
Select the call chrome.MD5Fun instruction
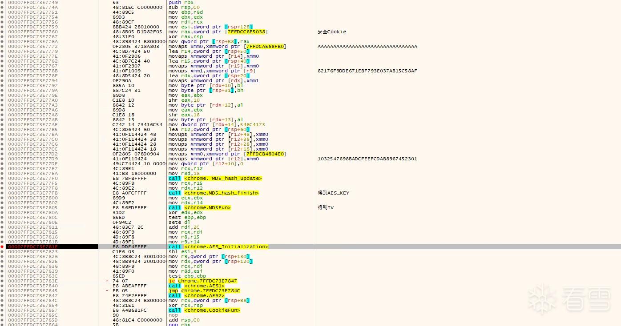(200, 207)
